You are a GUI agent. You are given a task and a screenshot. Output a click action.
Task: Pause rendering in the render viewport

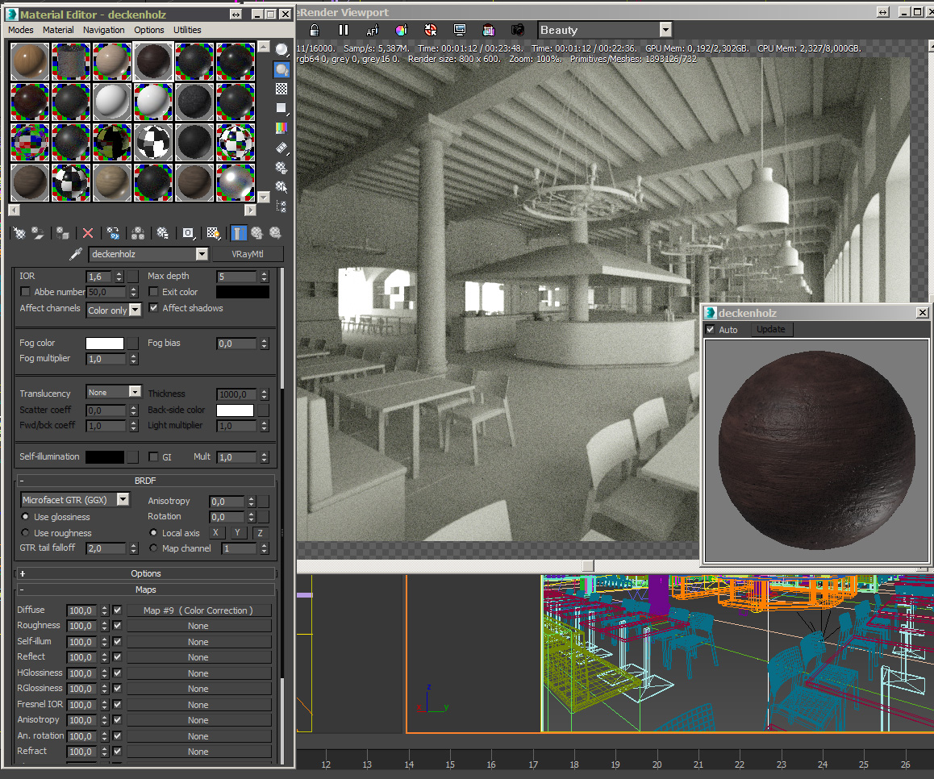[x=344, y=30]
